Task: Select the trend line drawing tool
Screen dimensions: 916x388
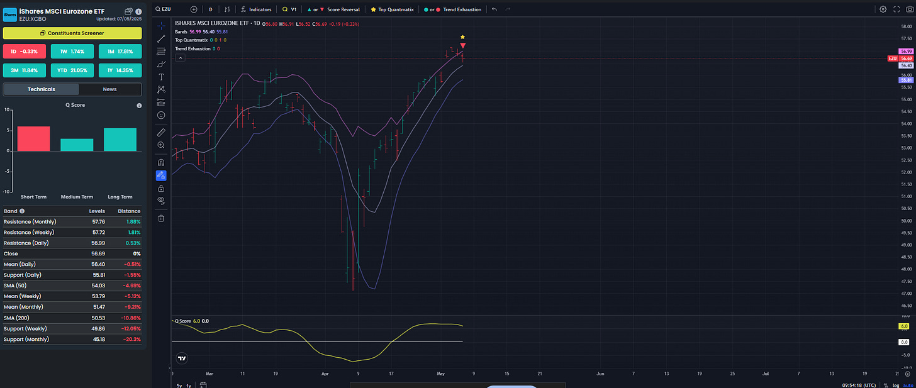Action: (162, 38)
